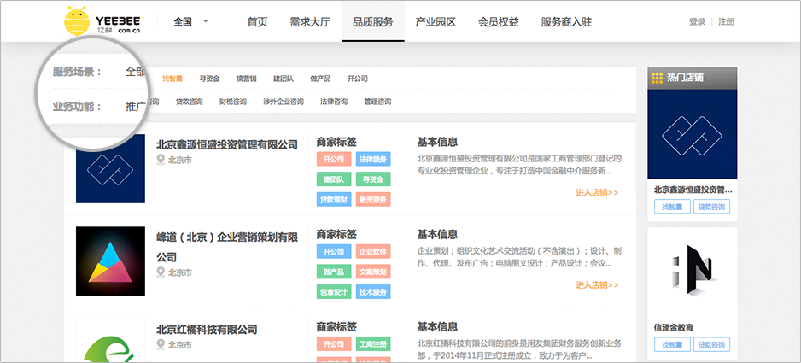This screenshot has height=363, width=801.
Task: Open the 全国 region dropdown
Action: click(191, 22)
